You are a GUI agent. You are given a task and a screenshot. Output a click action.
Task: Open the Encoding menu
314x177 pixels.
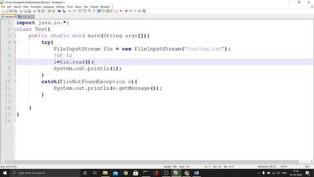tap(36, 7)
